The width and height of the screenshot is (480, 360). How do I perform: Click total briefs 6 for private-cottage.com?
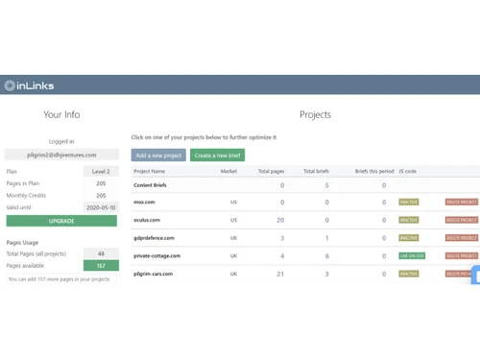pyautogui.click(x=326, y=256)
